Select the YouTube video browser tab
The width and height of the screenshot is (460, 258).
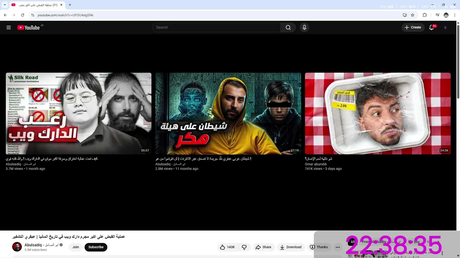coord(37,5)
